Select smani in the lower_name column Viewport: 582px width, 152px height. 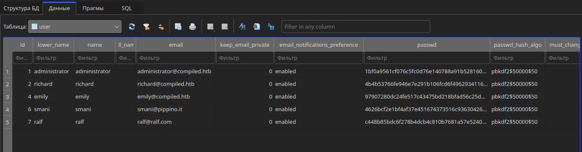click(54, 109)
